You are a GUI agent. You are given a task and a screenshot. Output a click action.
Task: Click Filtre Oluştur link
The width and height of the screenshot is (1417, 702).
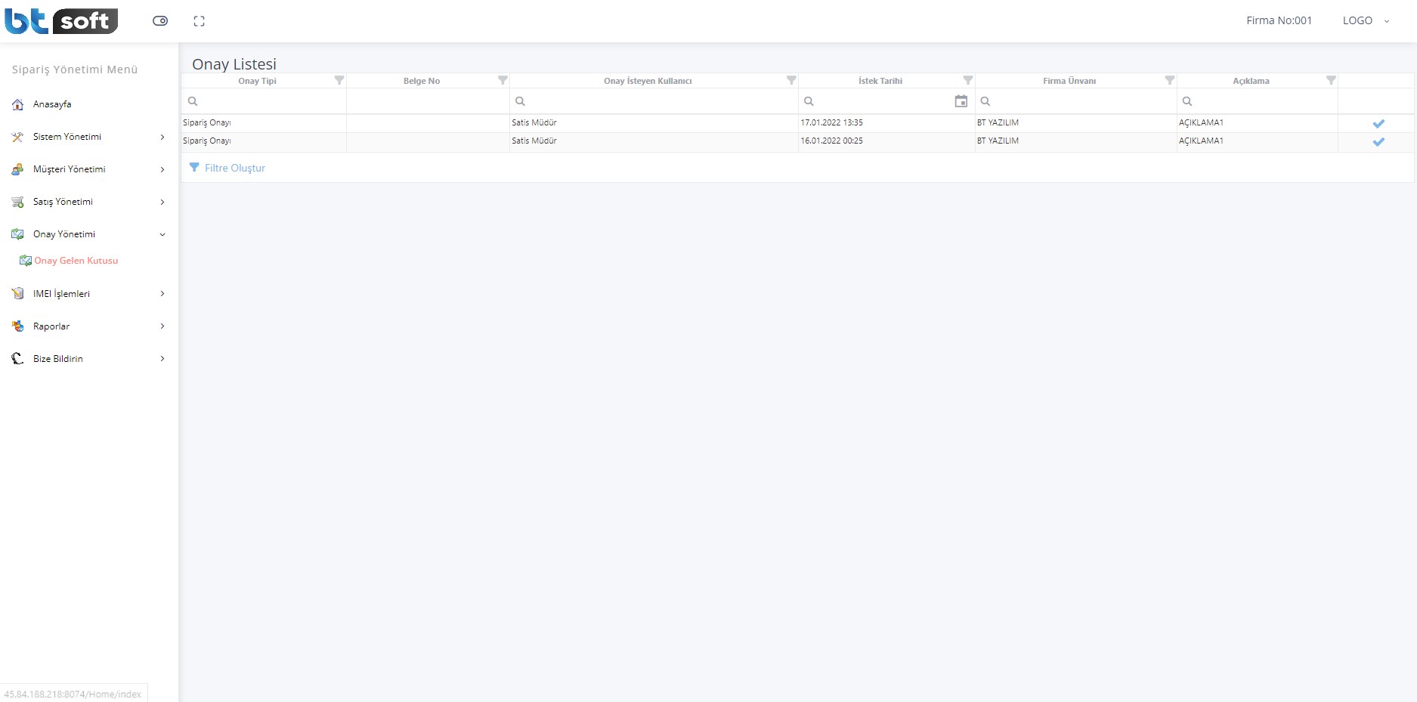(x=235, y=168)
